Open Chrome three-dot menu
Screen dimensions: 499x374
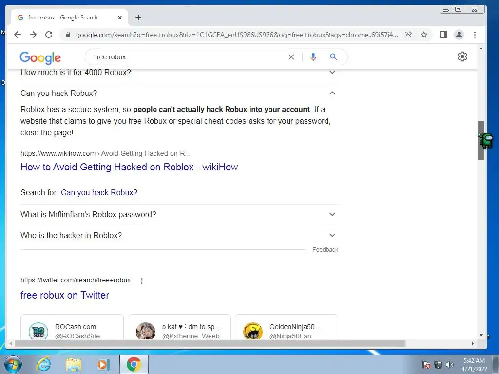475,35
